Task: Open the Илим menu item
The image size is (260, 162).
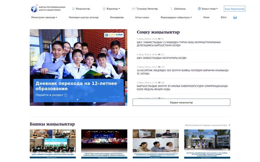Action: (206, 17)
